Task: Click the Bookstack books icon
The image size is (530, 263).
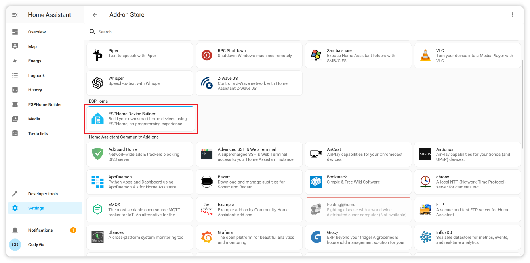Action: click(x=316, y=182)
